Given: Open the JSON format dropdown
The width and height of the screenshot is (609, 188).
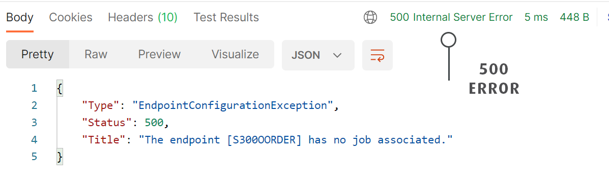Looking at the screenshot, I should tap(318, 55).
